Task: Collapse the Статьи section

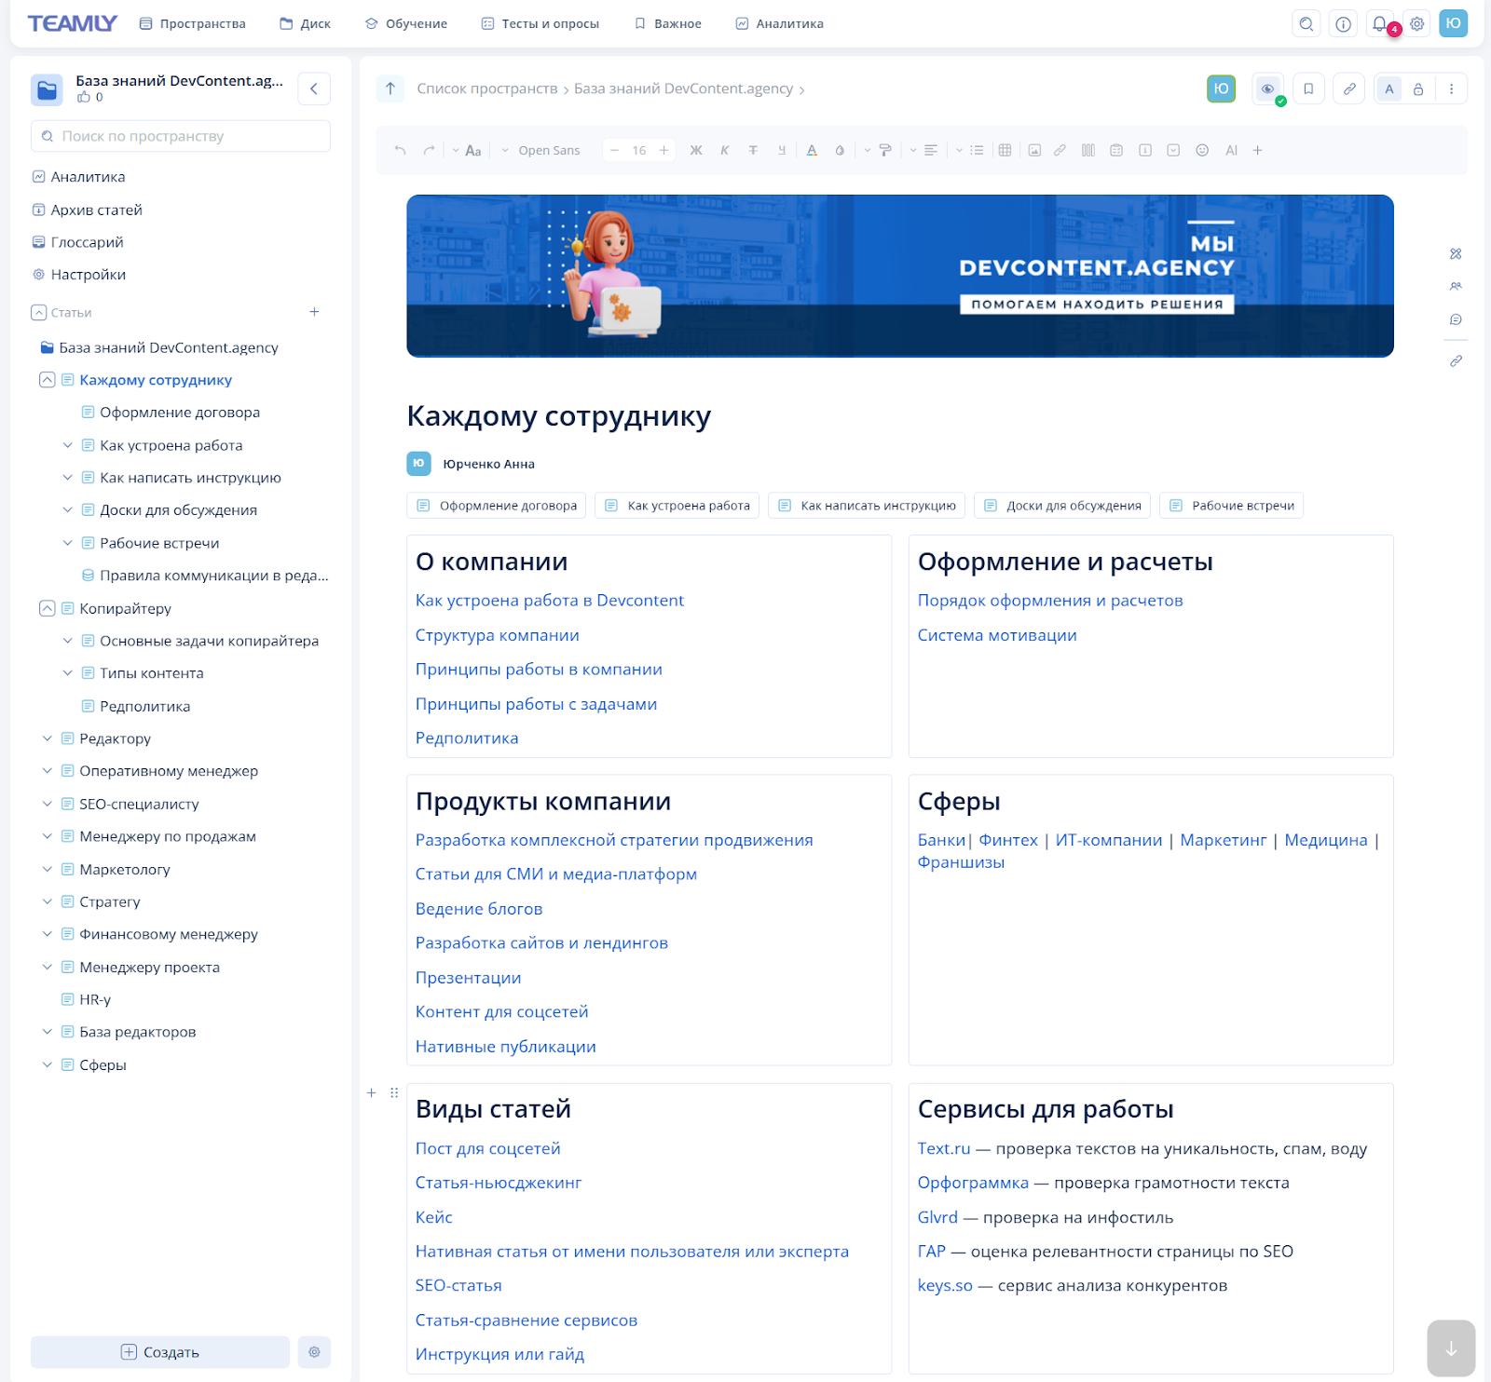Action: (x=38, y=312)
